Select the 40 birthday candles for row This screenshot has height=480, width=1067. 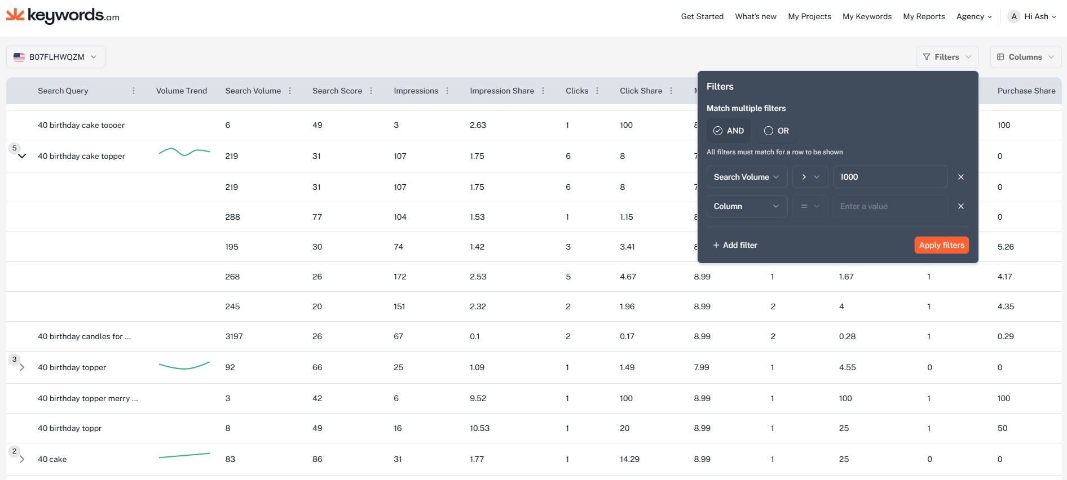tap(533, 336)
